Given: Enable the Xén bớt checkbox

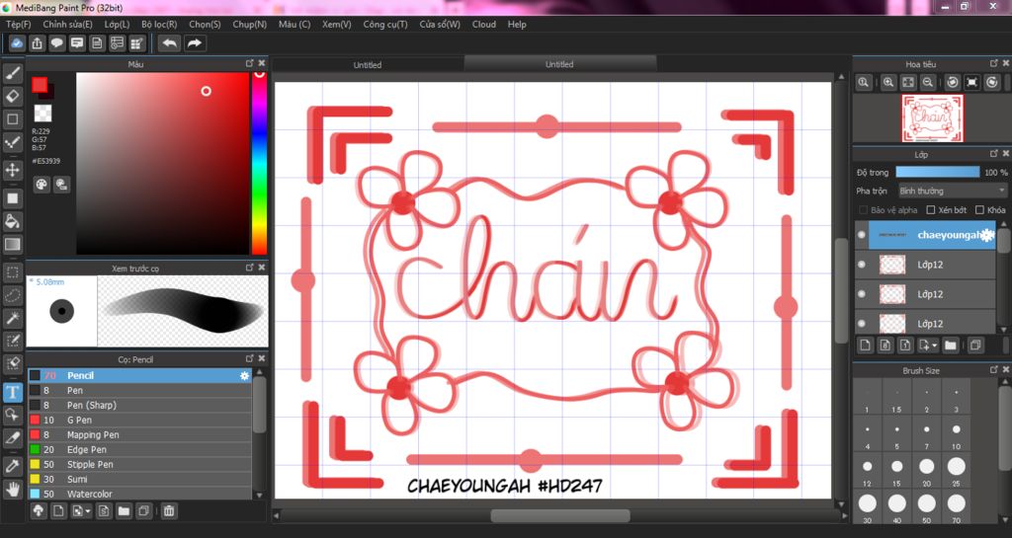Looking at the screenshot, I should click(931, 210).
